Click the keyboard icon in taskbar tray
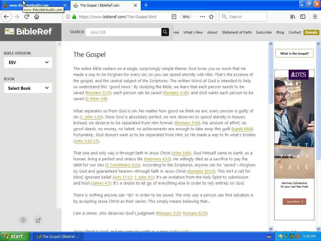This screenshot has height=241, width=321. (x=269, y=237)
